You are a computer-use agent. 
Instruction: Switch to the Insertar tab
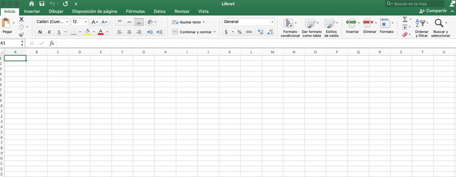point(32,11)
